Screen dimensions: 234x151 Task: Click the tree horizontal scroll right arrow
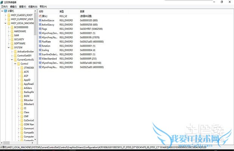(32, 143)
